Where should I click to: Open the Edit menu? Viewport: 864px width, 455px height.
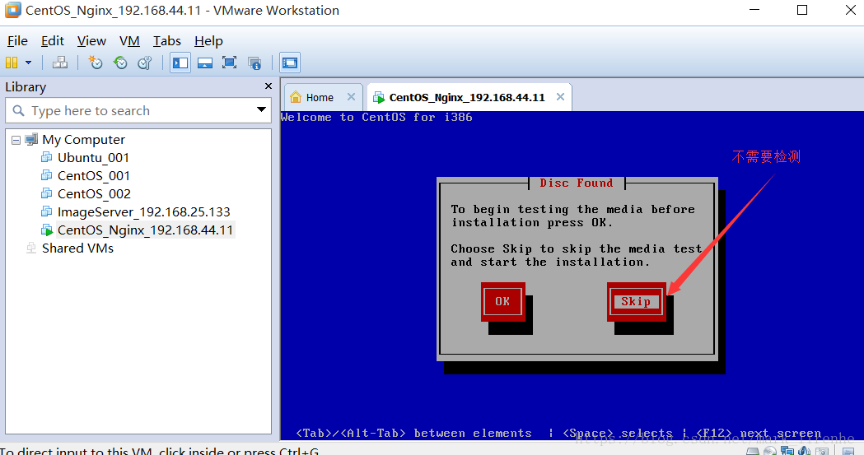point(53,40)
